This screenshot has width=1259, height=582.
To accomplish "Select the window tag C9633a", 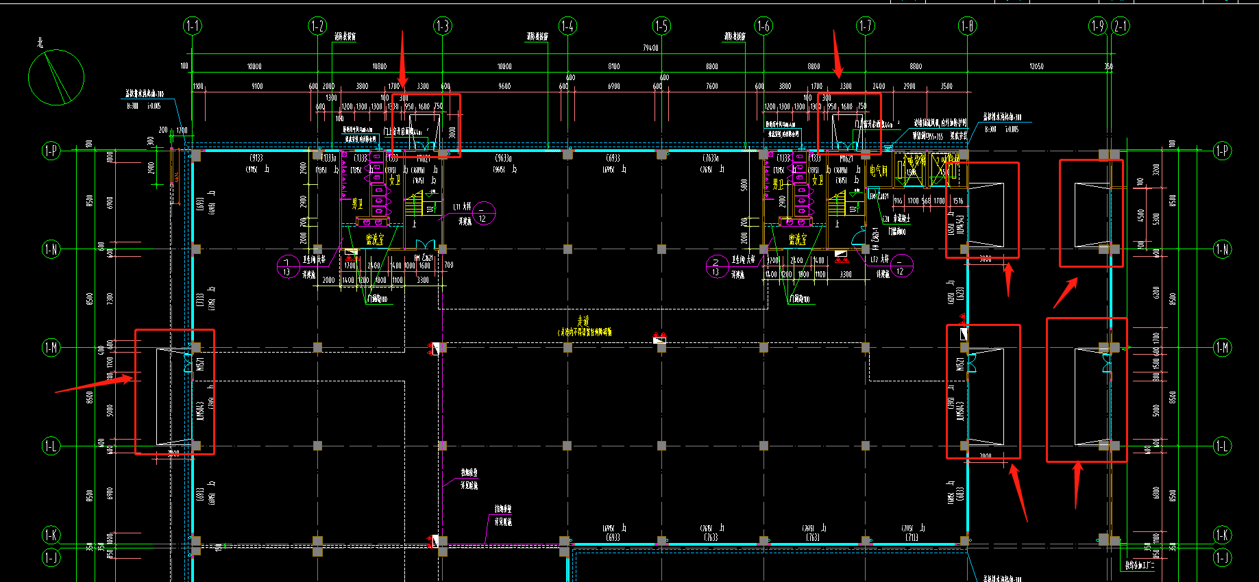I will point(503,158).
